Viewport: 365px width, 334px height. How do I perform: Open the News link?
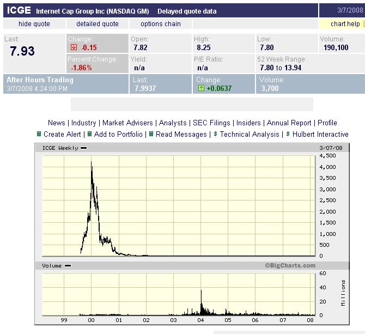coord(56,123)
